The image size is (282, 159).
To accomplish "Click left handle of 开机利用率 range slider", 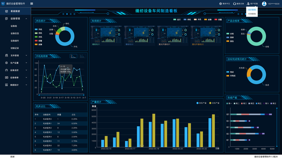I will [39, 95].
